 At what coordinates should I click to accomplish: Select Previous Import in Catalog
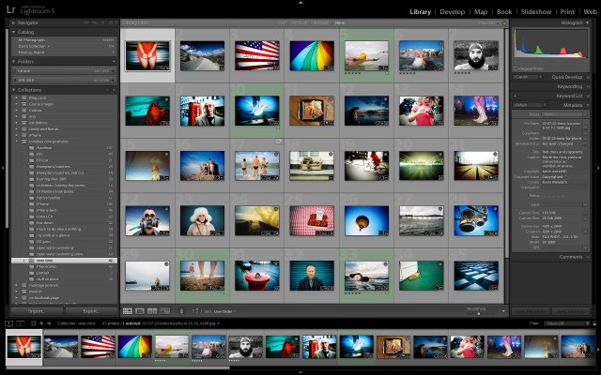point(65,52)
